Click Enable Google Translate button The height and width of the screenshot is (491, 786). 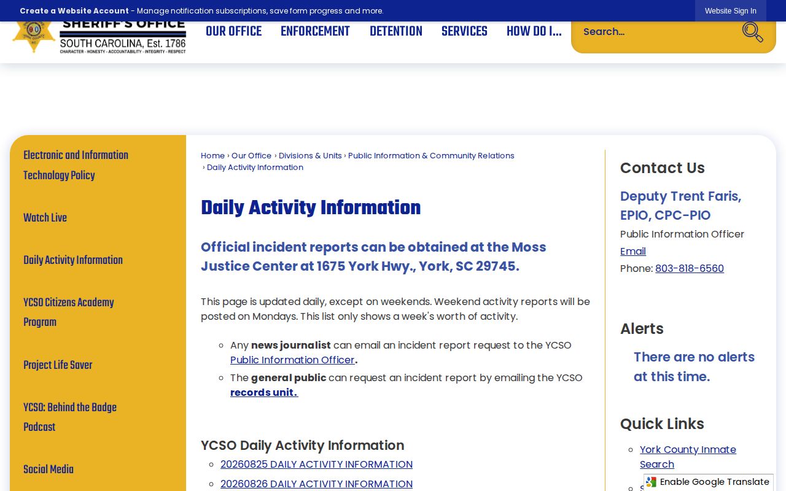709,482
